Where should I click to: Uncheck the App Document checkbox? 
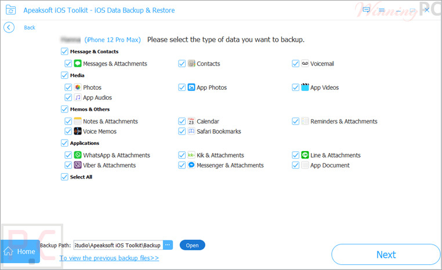click(x=295, y=165)
